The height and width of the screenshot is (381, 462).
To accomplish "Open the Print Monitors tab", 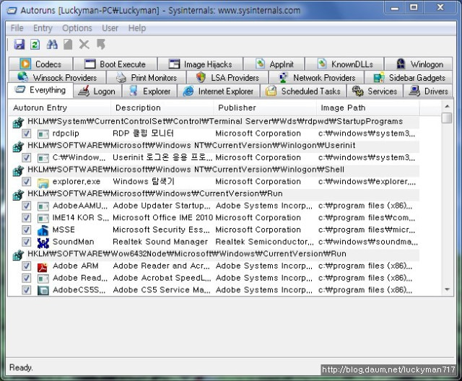I will click(146, 78).
